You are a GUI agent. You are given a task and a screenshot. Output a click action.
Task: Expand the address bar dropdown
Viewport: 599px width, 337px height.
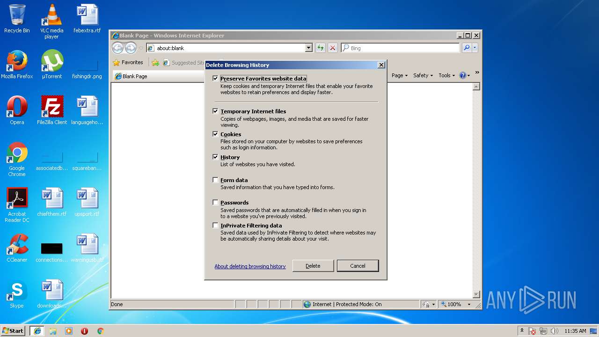tap(308, 48)
